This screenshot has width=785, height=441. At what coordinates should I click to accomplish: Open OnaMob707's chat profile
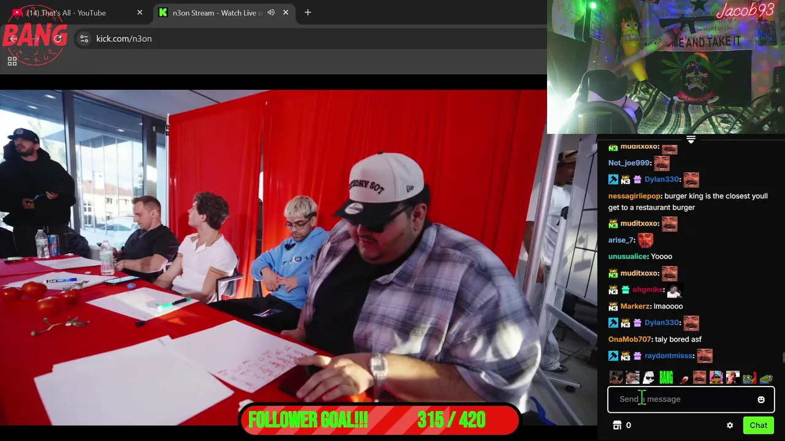click(630, 339)
